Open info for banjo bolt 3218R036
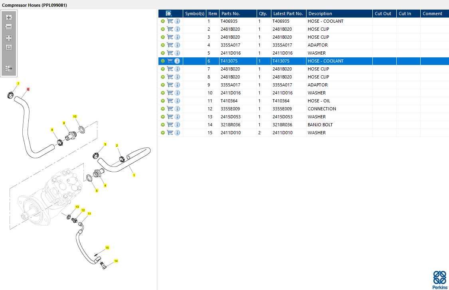449x290 pixels. click(x=177, y=125)
